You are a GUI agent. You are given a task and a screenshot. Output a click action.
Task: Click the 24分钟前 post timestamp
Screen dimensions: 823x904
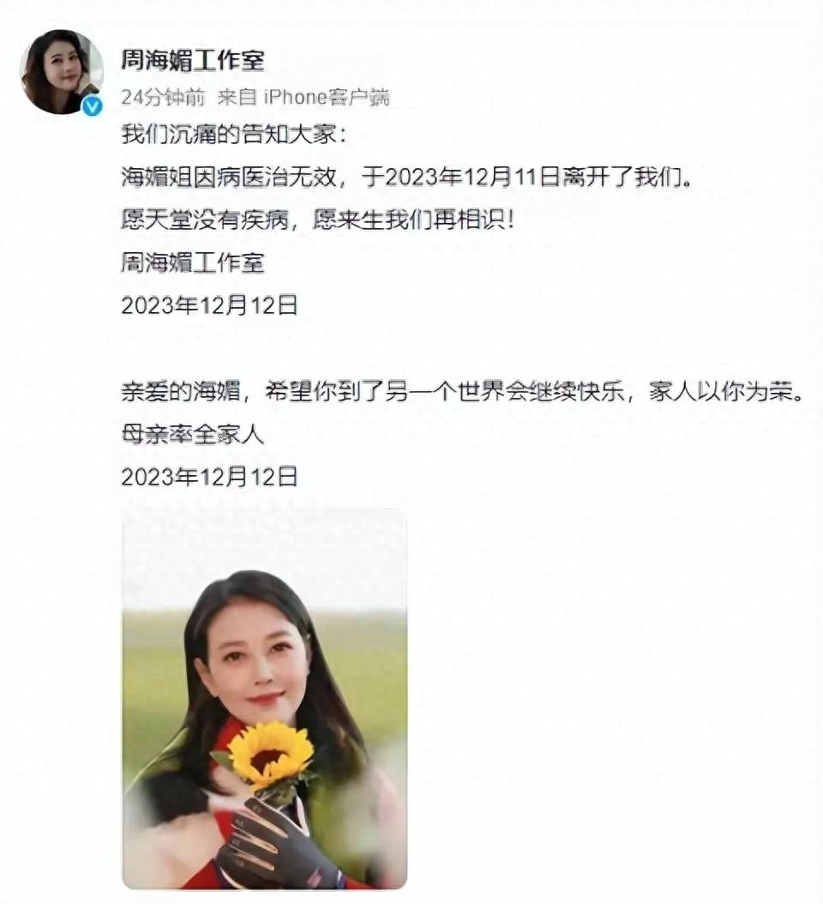coord(163,98)
